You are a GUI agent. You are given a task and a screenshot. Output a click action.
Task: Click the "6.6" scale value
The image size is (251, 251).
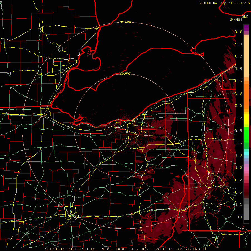238,81
